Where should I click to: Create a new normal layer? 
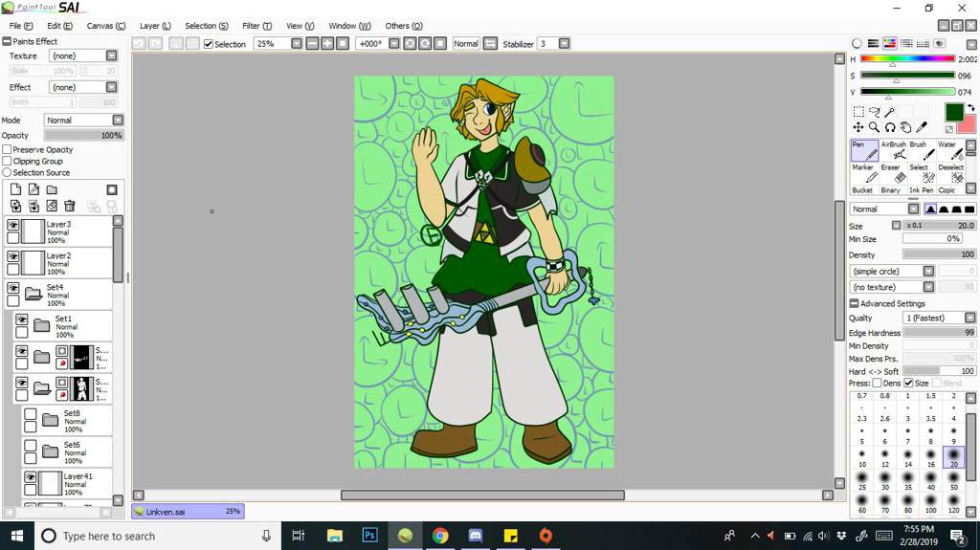click(15, 189)
